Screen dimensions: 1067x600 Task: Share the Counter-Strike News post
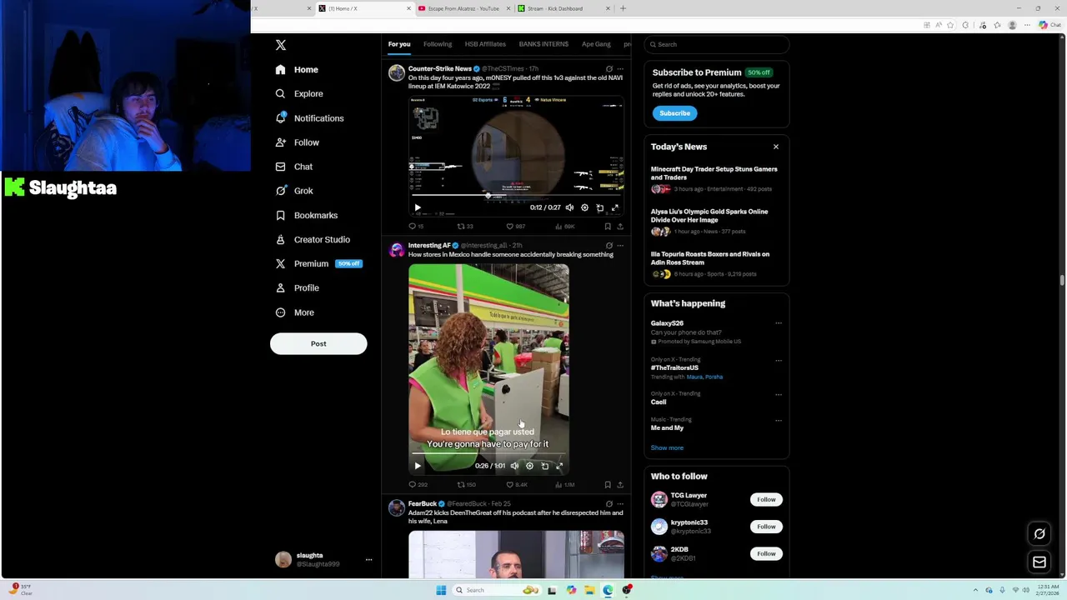(x=621, y=226)
